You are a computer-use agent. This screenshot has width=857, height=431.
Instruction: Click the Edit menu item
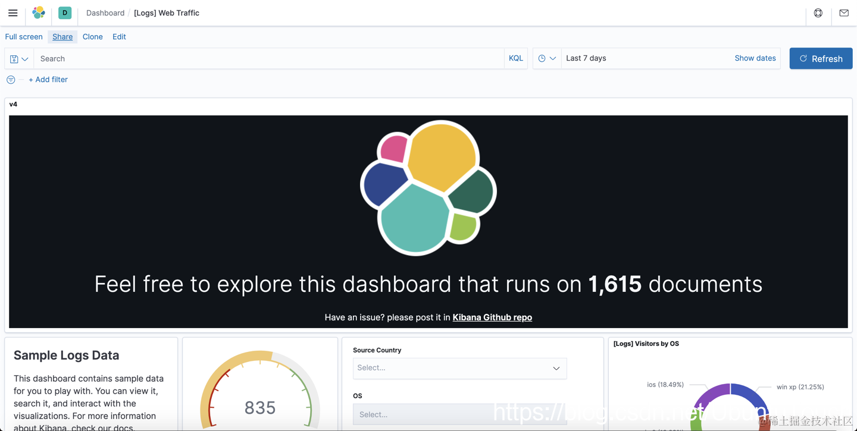tap(119, 37)
